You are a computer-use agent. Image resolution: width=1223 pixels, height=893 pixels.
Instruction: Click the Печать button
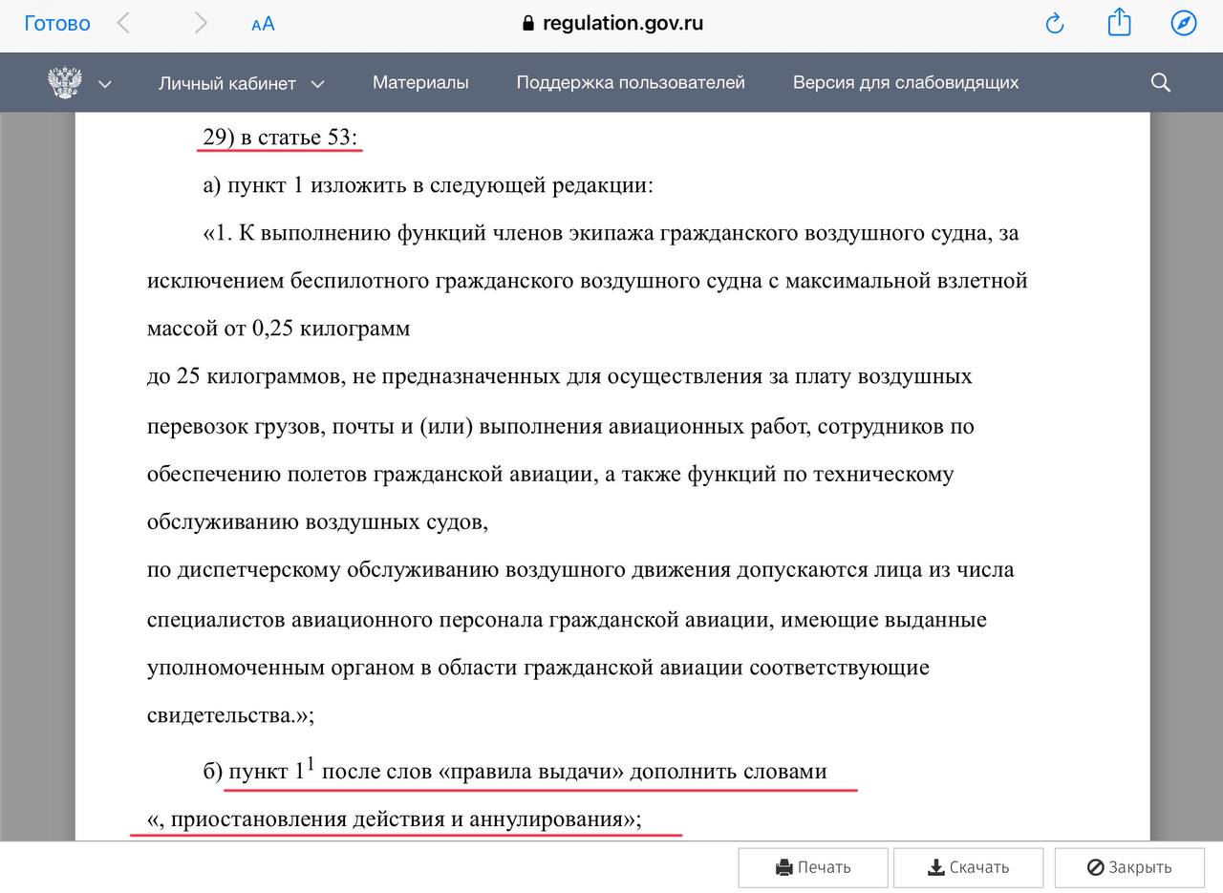(x=813, y=867)
